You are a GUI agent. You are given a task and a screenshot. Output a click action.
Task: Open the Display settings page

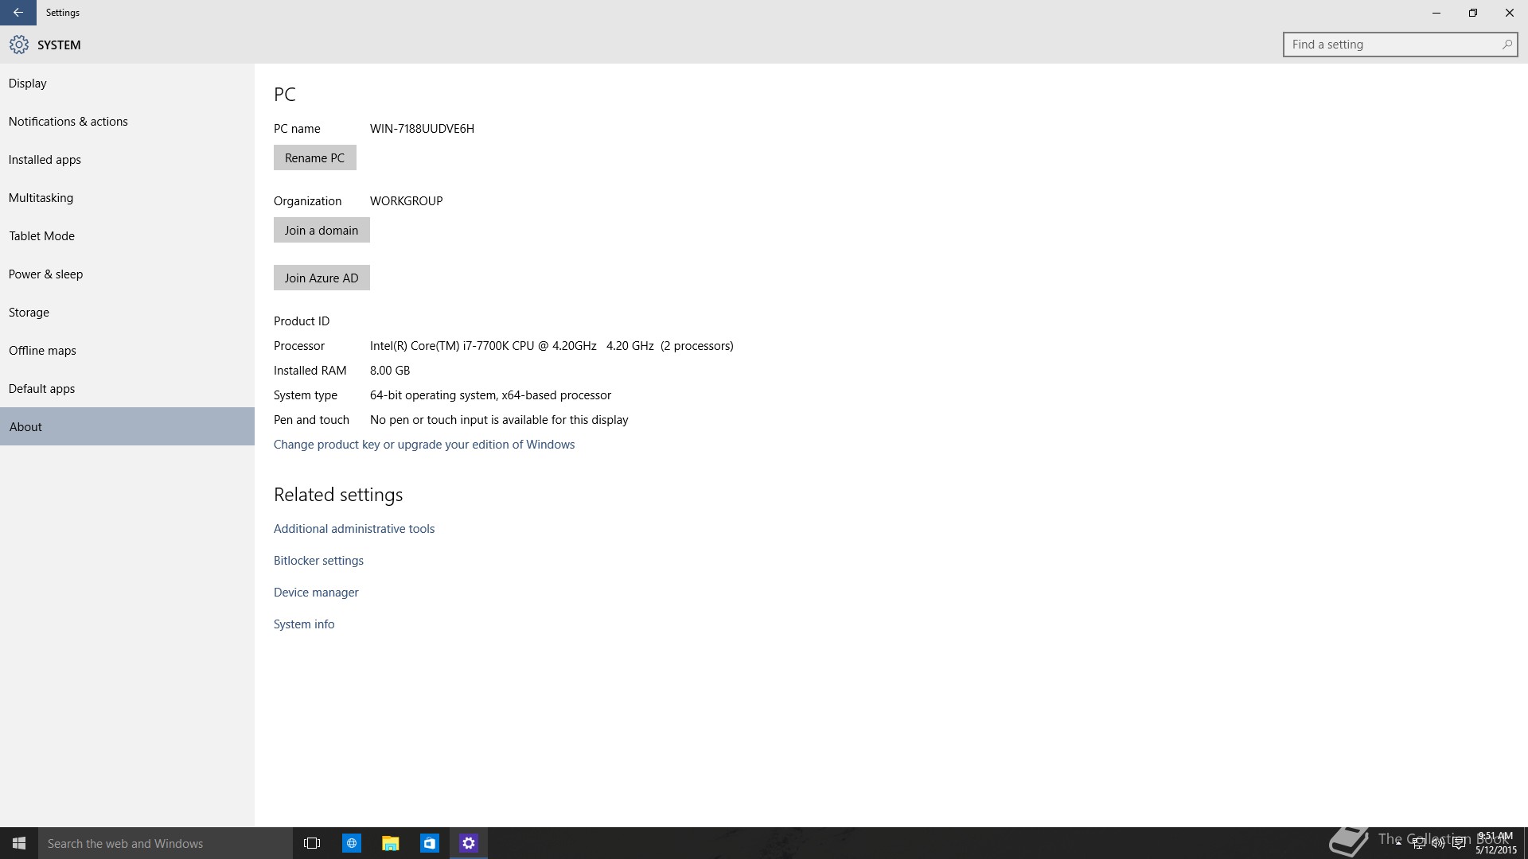127,83
